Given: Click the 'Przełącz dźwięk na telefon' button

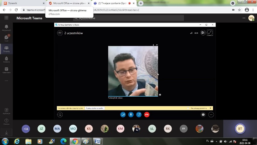Looking at the screenshot, I should point(95,108).
